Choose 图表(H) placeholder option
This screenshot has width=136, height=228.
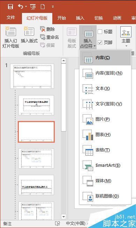click(x=105, y=135)
